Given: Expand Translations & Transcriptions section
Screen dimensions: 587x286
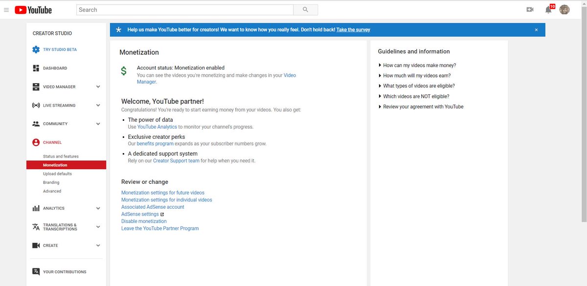Looking at the screenshot, I should point(98,227).
